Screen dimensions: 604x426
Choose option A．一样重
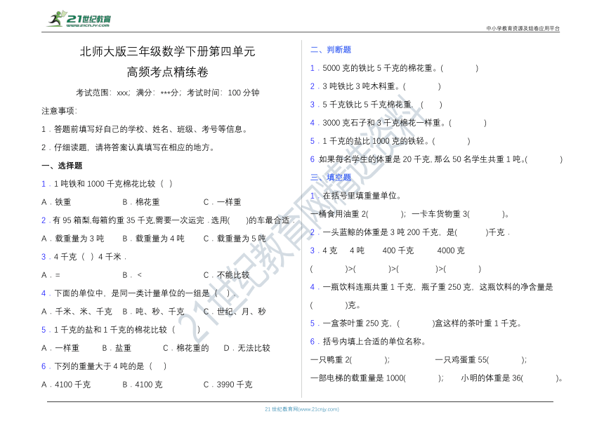coord(60,348)
